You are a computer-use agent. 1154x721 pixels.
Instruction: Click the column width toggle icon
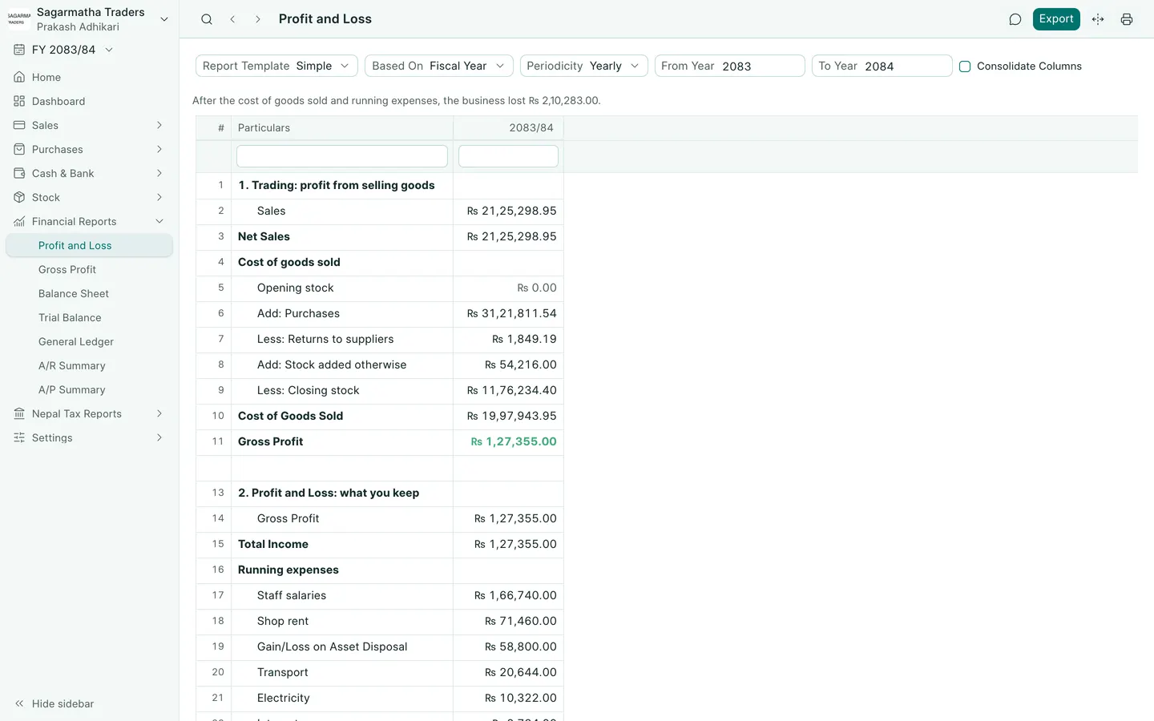pos(1098,19)
